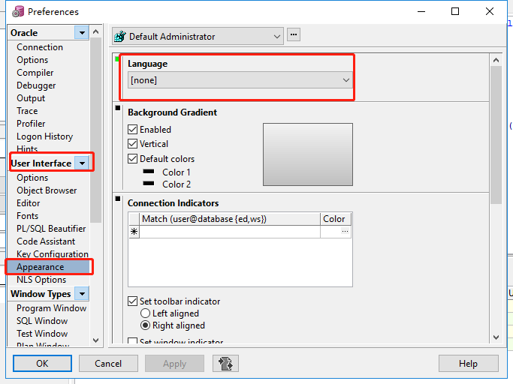Toggle Set toolbar indicator checkbox

tap(132, 301)
